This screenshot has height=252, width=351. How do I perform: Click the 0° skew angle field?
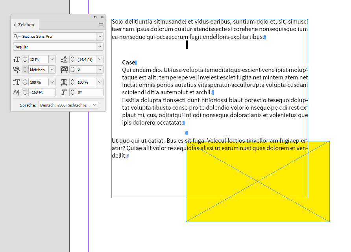[x=90, y=92]
